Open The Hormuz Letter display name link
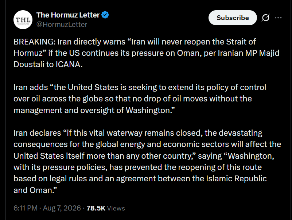 click(x=68, y=15)
